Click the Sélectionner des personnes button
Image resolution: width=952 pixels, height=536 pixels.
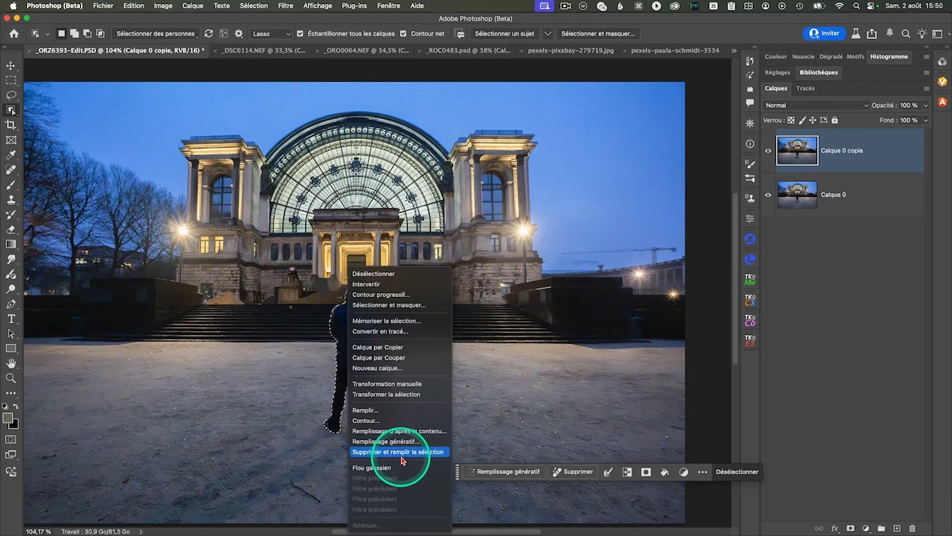(155, 34)
